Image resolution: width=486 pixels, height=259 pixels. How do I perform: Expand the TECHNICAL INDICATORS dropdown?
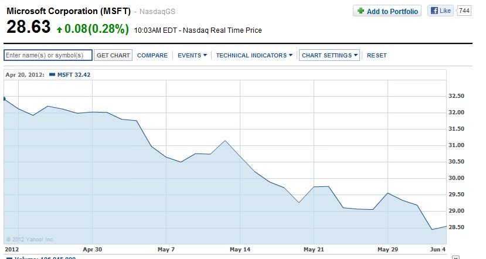[254, 56]
